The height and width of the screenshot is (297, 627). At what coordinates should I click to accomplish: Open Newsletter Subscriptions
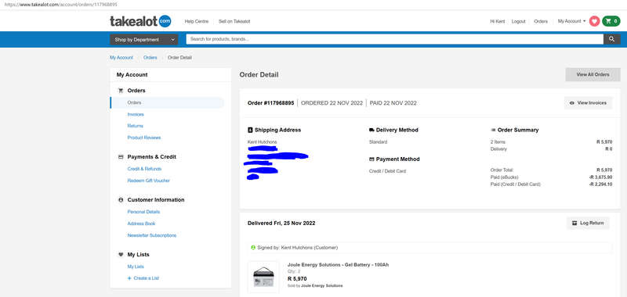tap(151, 235)
